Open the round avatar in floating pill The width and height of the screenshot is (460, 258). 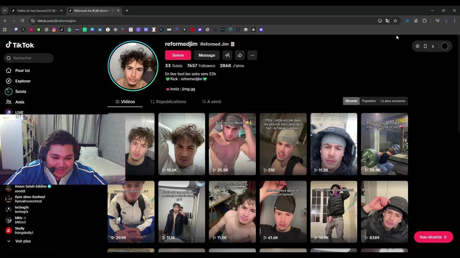445,46
